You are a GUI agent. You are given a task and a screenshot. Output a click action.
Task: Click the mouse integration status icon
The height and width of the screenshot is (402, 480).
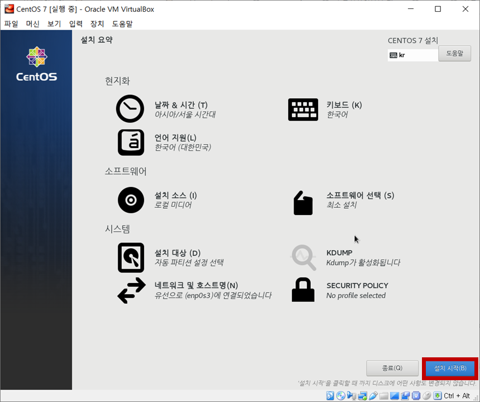pos(427,395)
